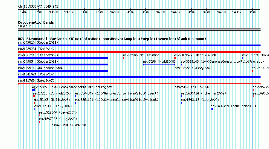Click the 3490k ruler label

(252, 12)
